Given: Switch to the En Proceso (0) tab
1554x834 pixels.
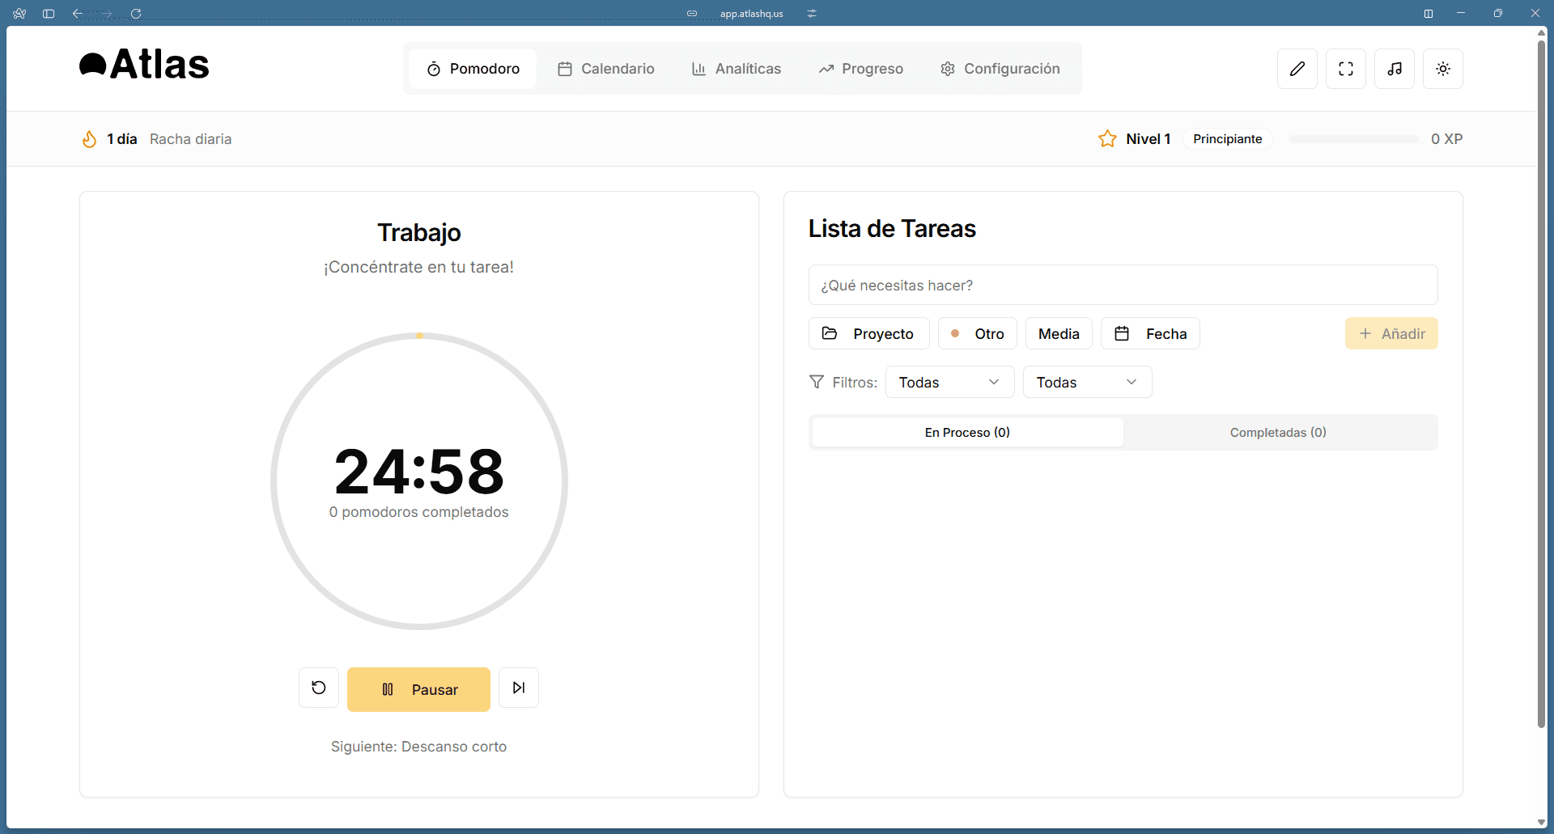Looking at the screenshot, I should point(967,432).
